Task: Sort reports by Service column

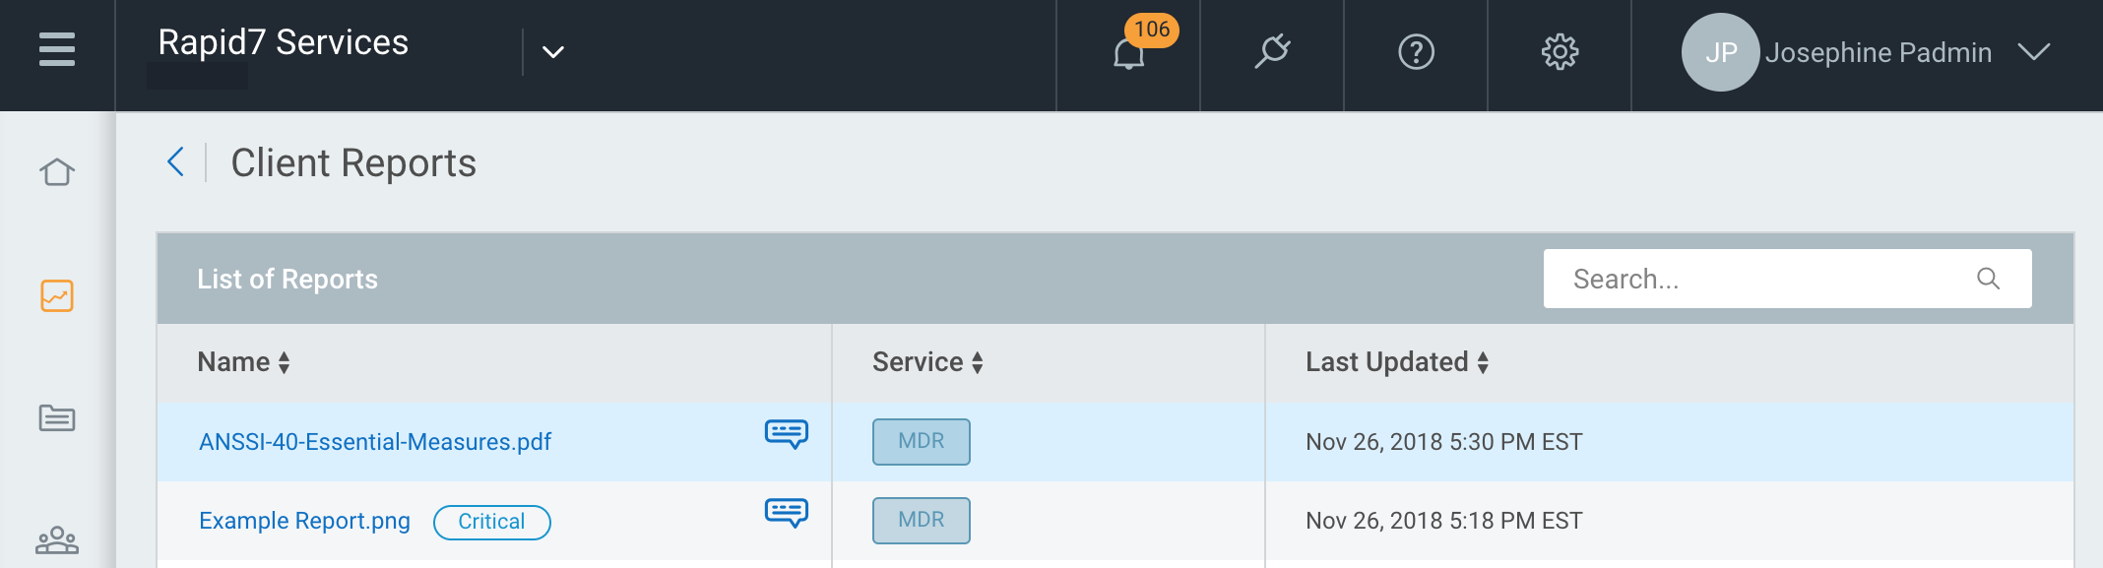Action: point(927,362)
